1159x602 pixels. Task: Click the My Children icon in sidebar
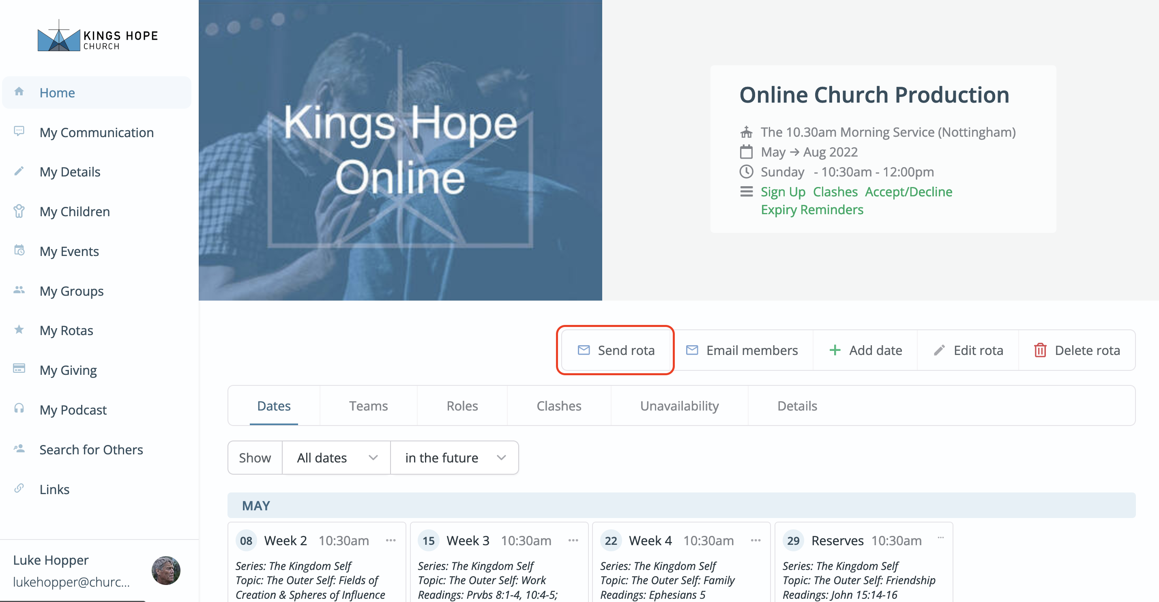[x=19, y=211]
